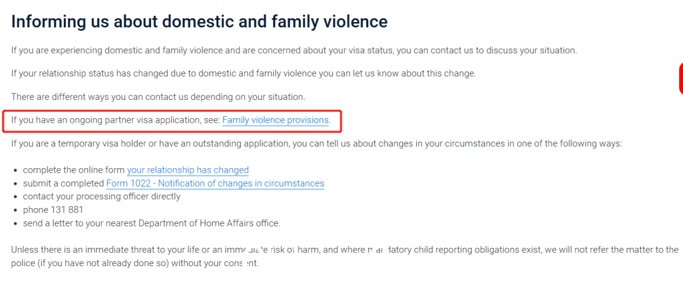Click the 'Informing us about domestic and family violence' heading
Viewport: 683px width, 282px height.
(199, 21)
